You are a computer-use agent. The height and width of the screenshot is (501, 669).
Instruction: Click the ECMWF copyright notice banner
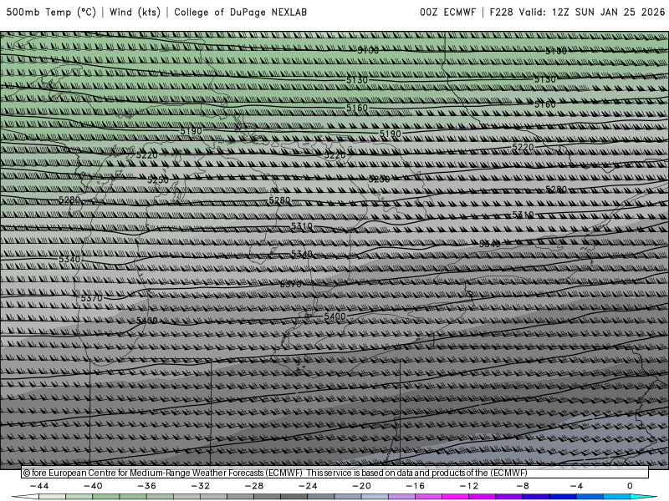click(335, 473)
